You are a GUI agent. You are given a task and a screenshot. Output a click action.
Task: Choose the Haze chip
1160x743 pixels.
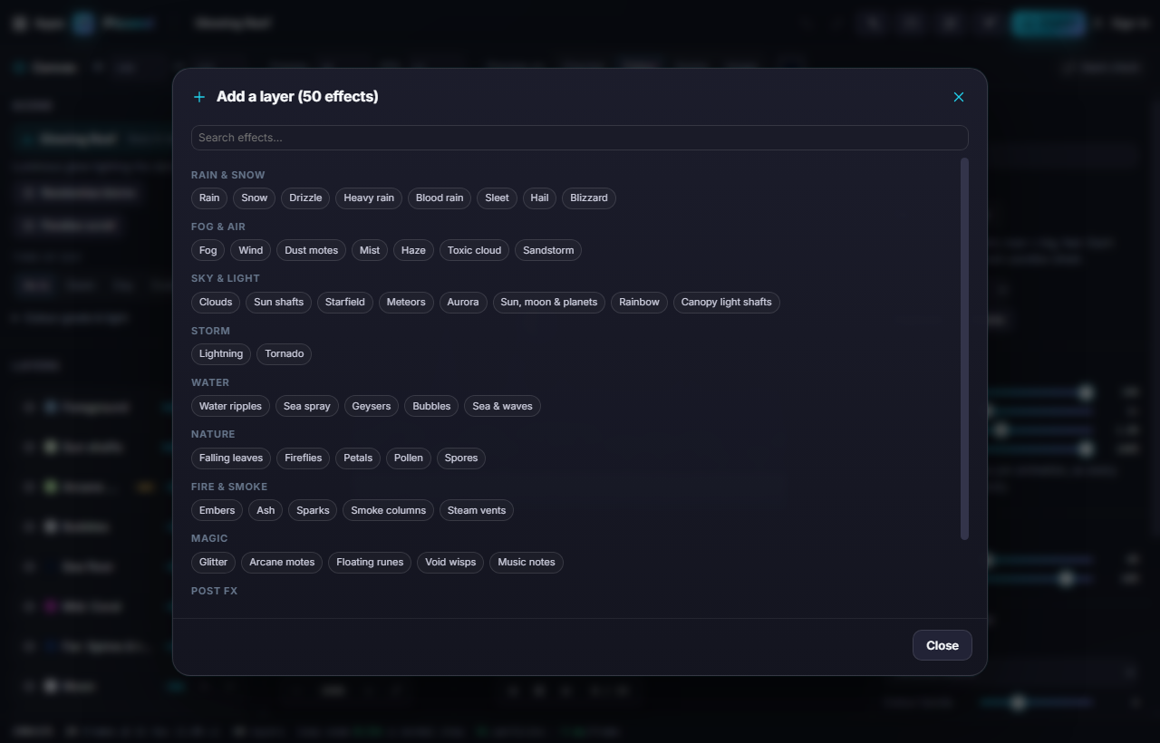(x=413, y=250)
